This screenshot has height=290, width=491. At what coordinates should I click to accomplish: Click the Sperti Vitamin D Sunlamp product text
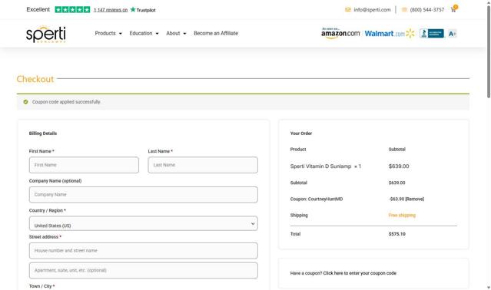(x=320, y=166)
